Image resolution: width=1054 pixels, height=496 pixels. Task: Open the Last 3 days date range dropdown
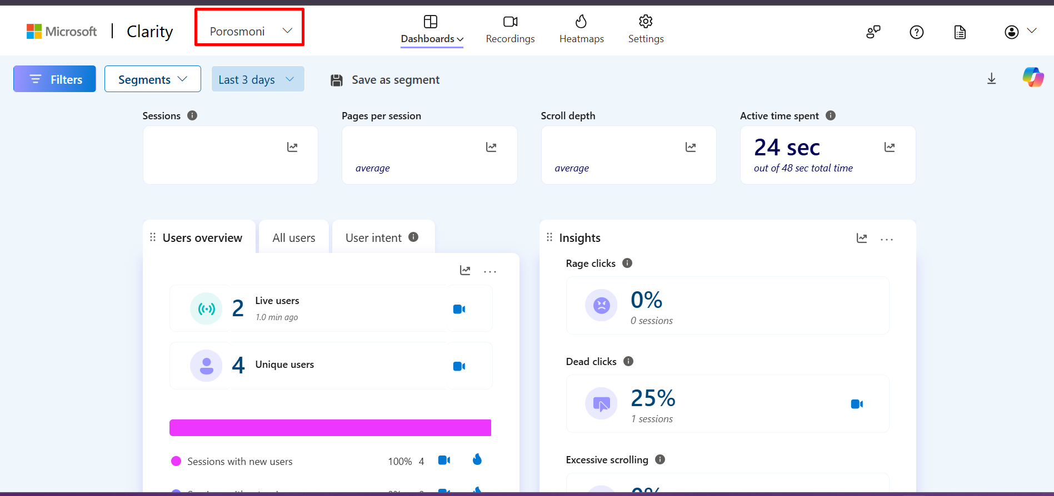coord(258,79)
